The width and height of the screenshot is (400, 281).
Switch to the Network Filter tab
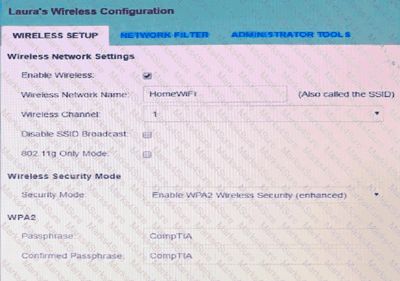[x=164, y=35]
